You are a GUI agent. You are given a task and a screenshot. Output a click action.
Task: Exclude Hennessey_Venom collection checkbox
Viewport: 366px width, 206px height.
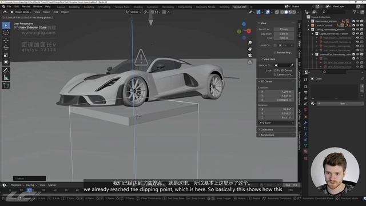click(353, 21)
